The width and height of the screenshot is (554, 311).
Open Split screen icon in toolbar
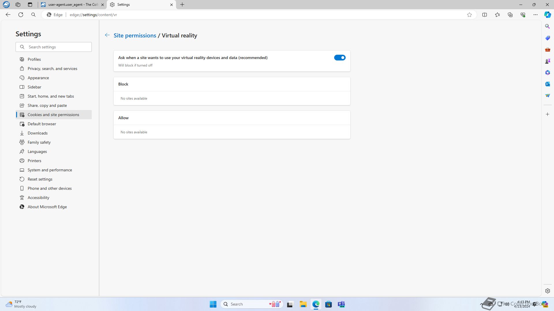click(x=484, y=15)
